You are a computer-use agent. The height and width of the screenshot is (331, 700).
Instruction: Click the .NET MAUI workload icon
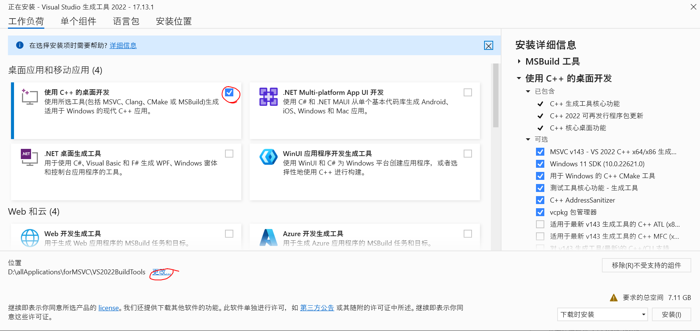tap(269, 97)
